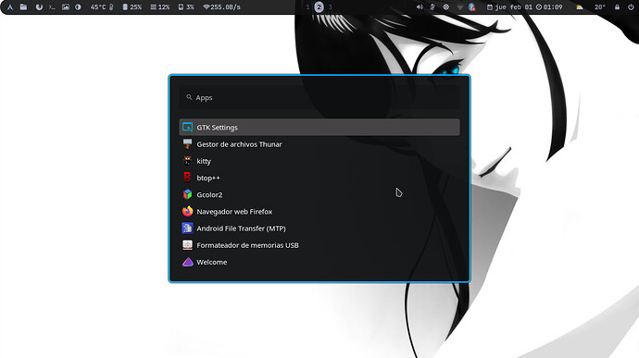Select the active workspace 2 button
This screenshot has width=639, height=358.
point(319,6)
